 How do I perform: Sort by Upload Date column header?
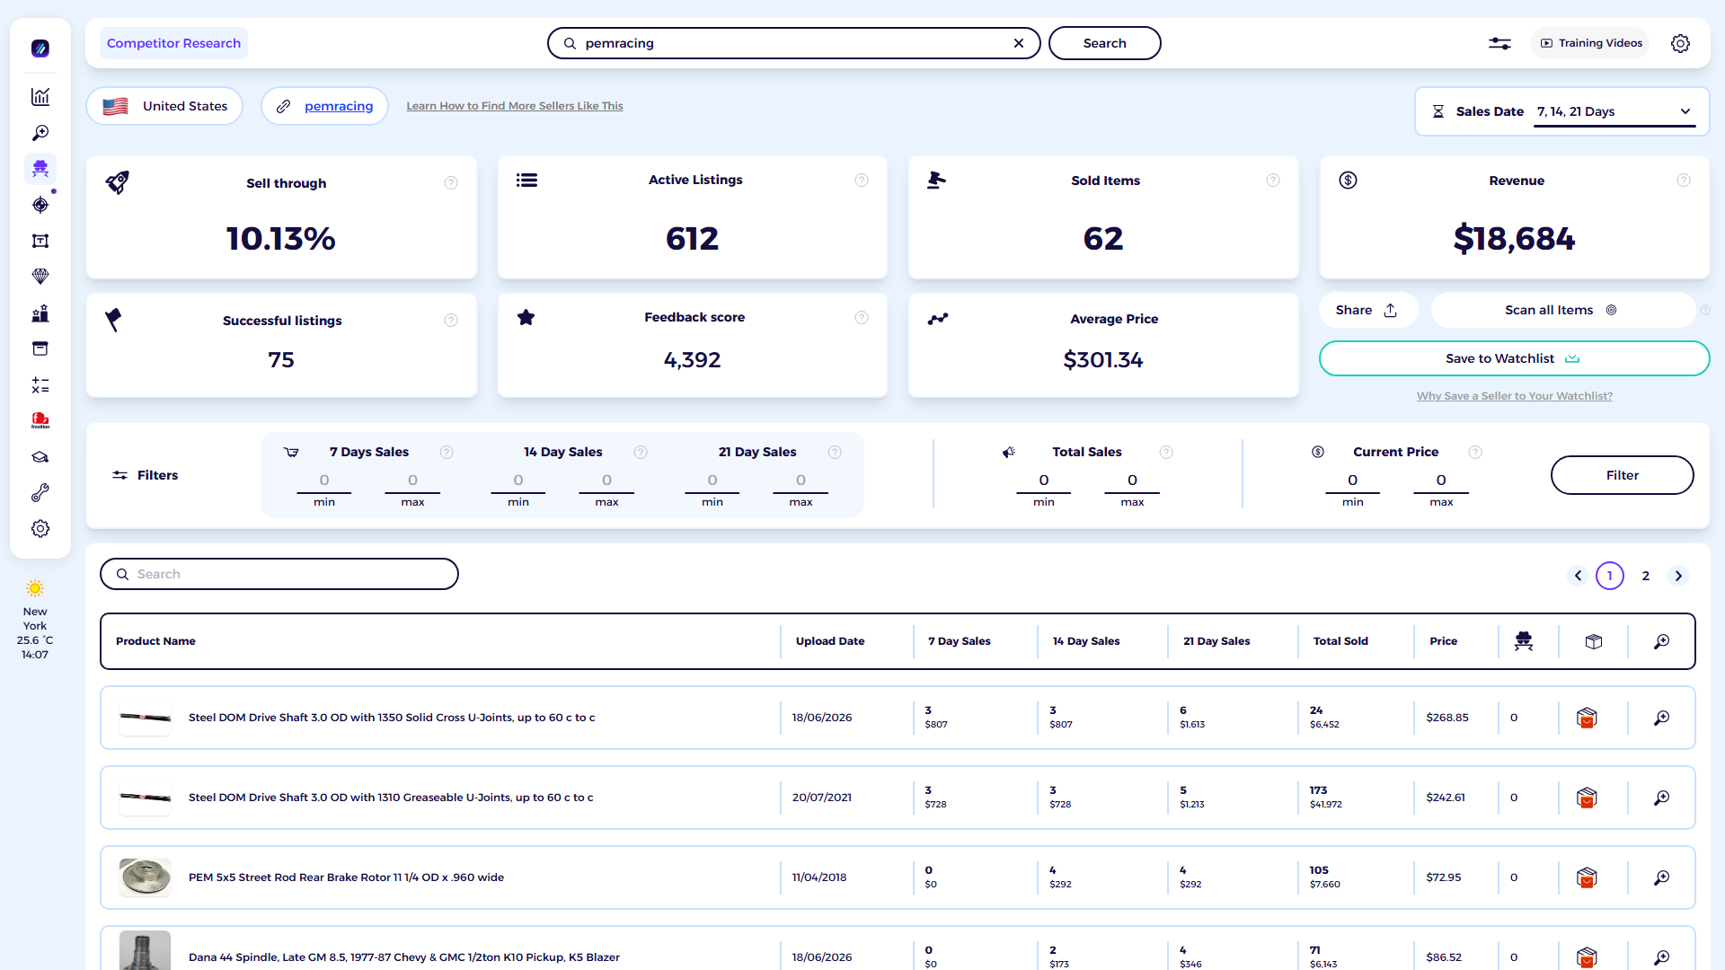[x=830, y=641]
